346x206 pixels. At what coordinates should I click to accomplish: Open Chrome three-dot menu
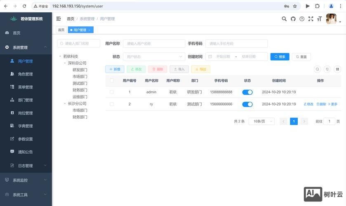pyautogui.click(x=341, y=6)
